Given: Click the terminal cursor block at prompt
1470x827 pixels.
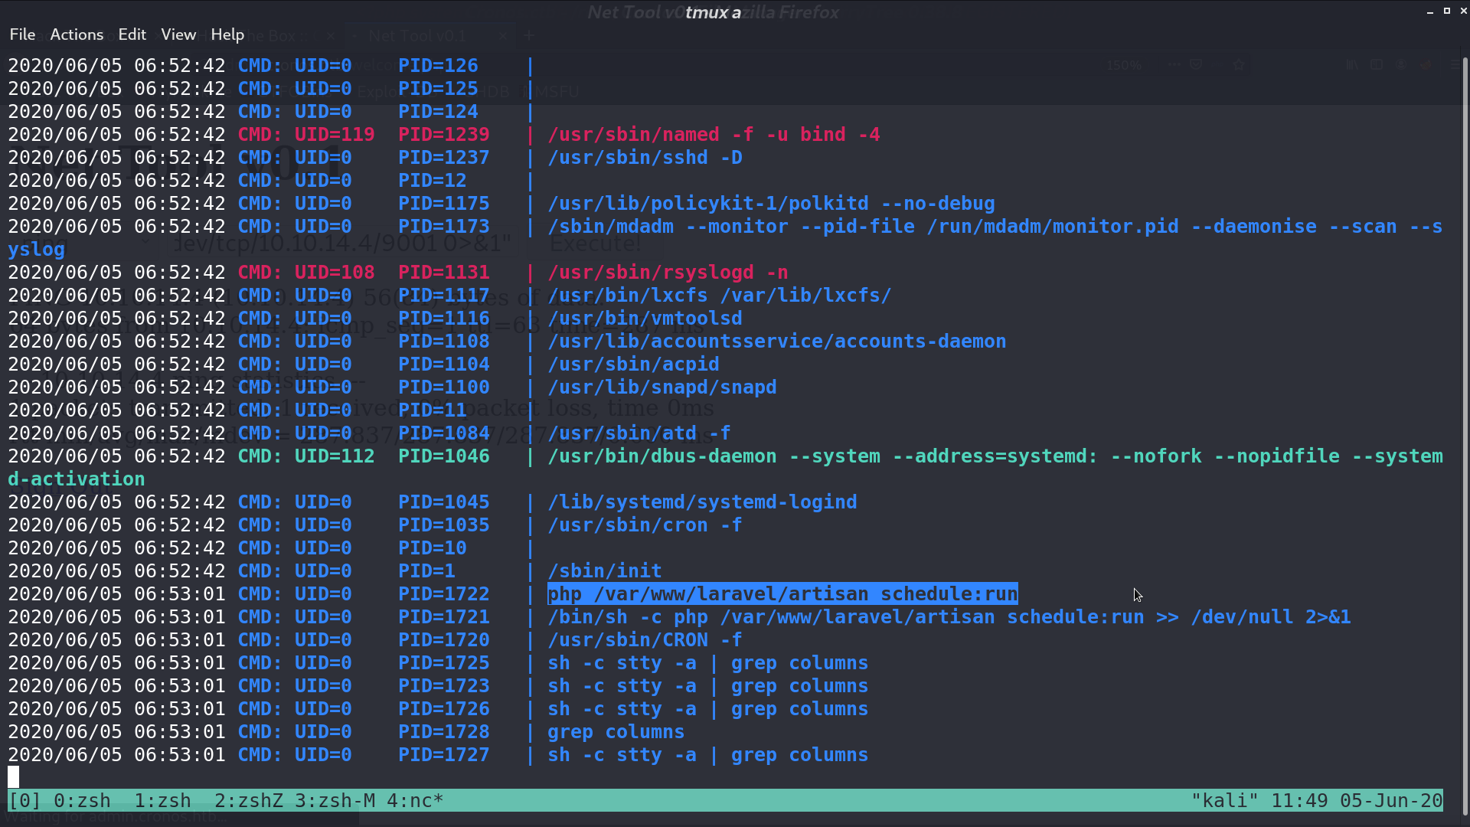Looking at the screenshot, I should (14, 776).
